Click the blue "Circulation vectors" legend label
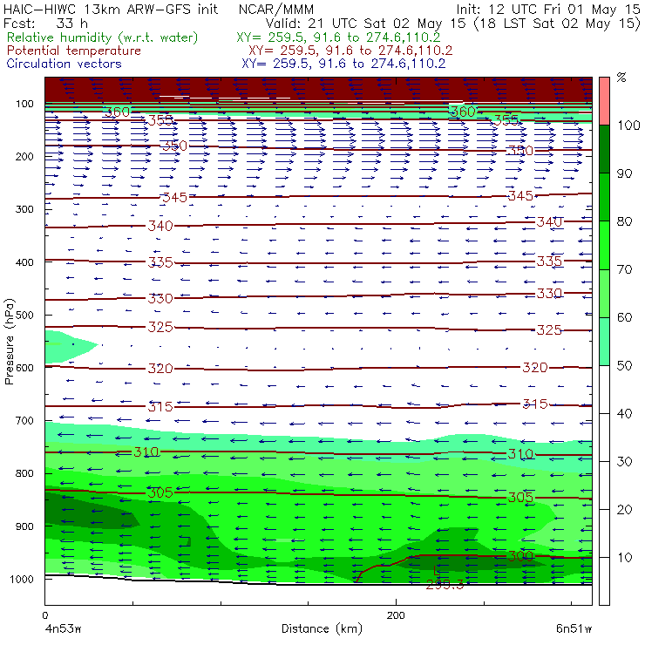This screenshot has width=645, height=645. click(64, 64)
